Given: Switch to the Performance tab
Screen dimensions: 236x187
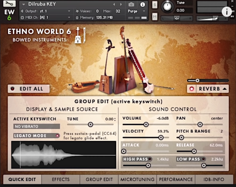Looking at the screenshot, I should pyautogui.click(x=176, y=179).
